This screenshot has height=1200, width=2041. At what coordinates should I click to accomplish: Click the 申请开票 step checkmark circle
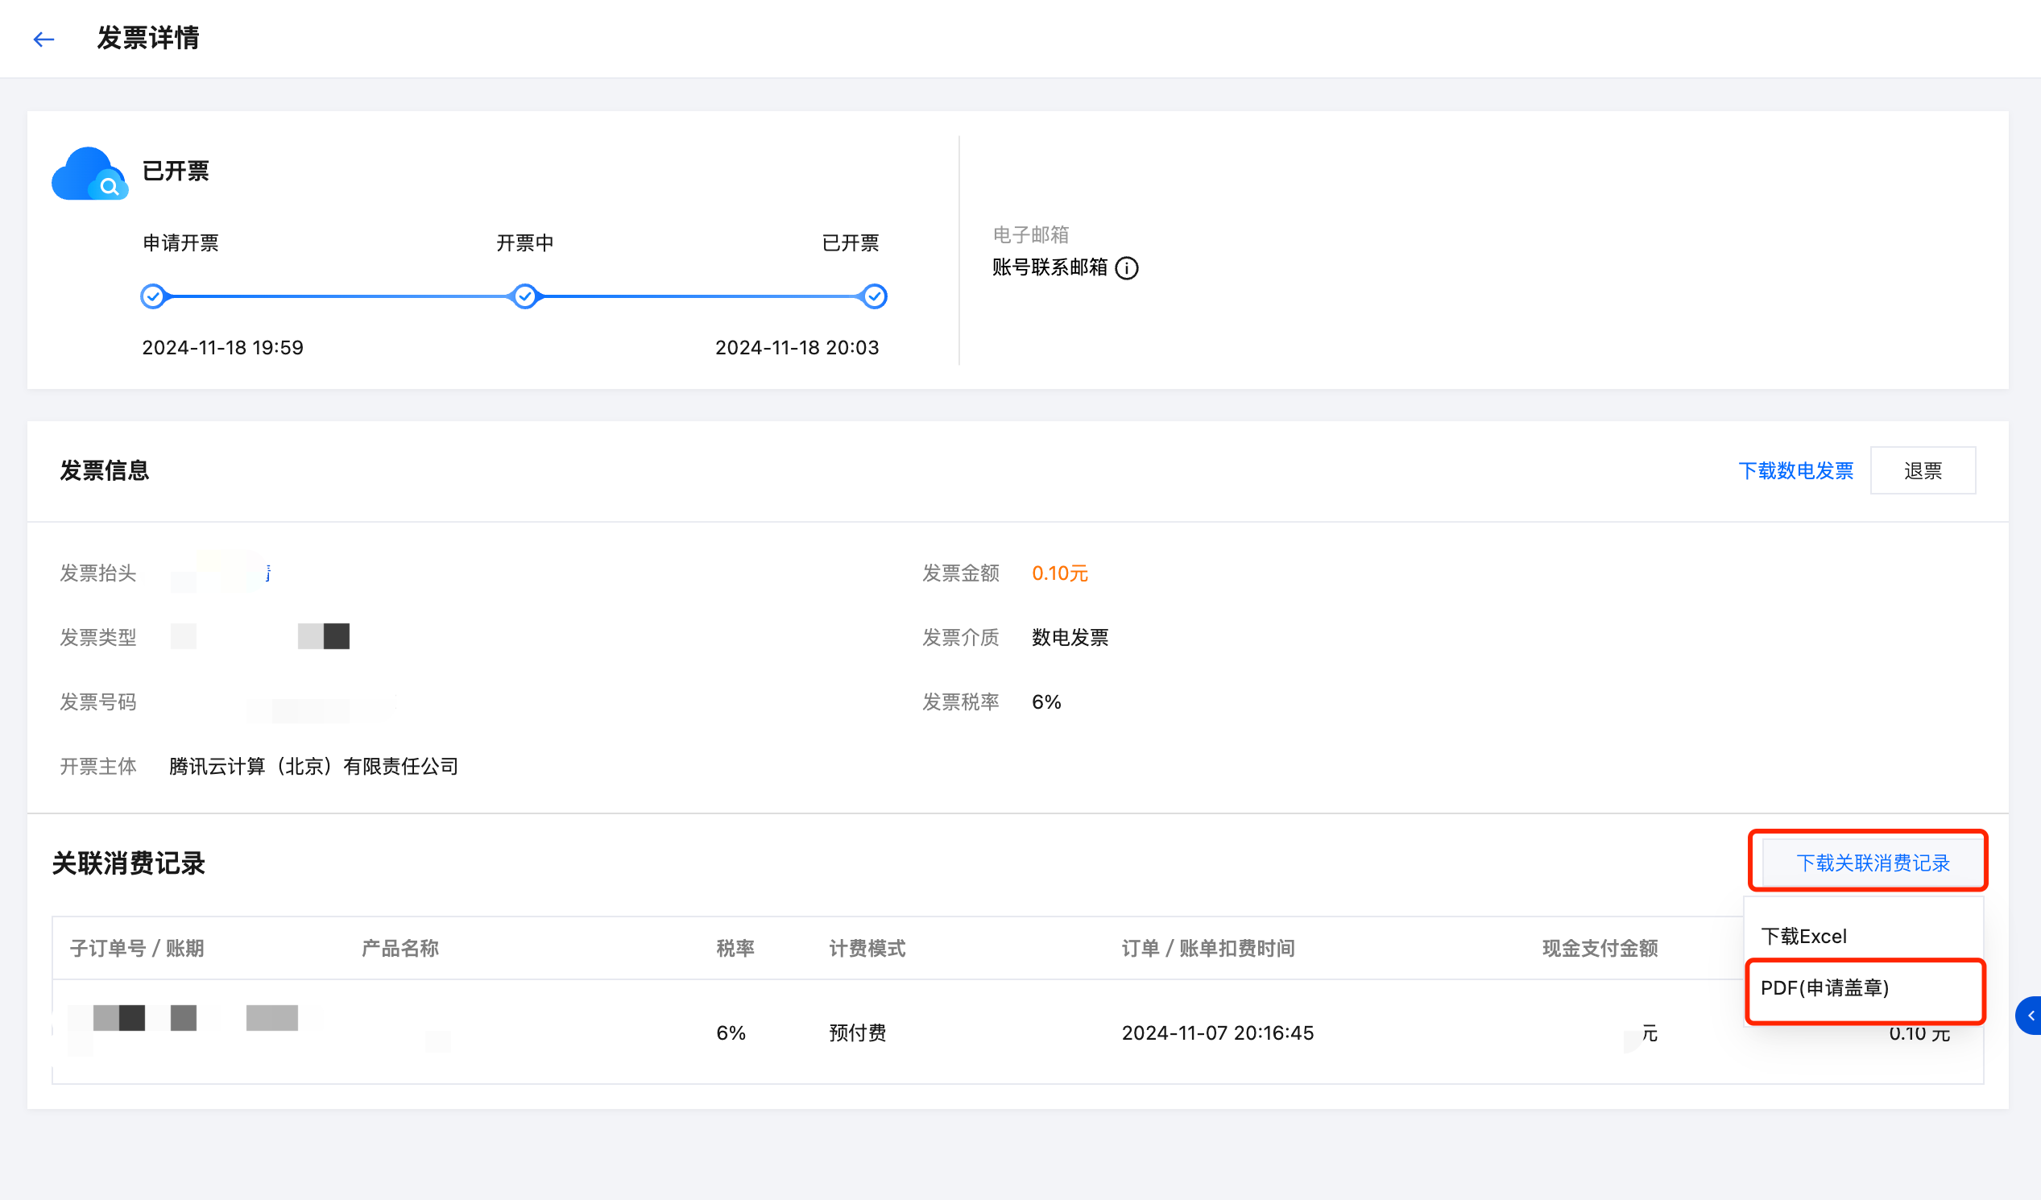click(x=152, y=296)
